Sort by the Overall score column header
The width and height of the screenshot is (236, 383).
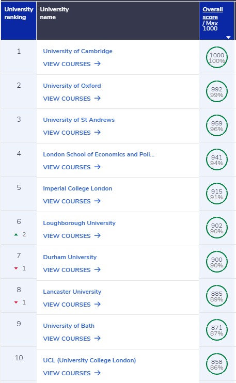(213, 13)
